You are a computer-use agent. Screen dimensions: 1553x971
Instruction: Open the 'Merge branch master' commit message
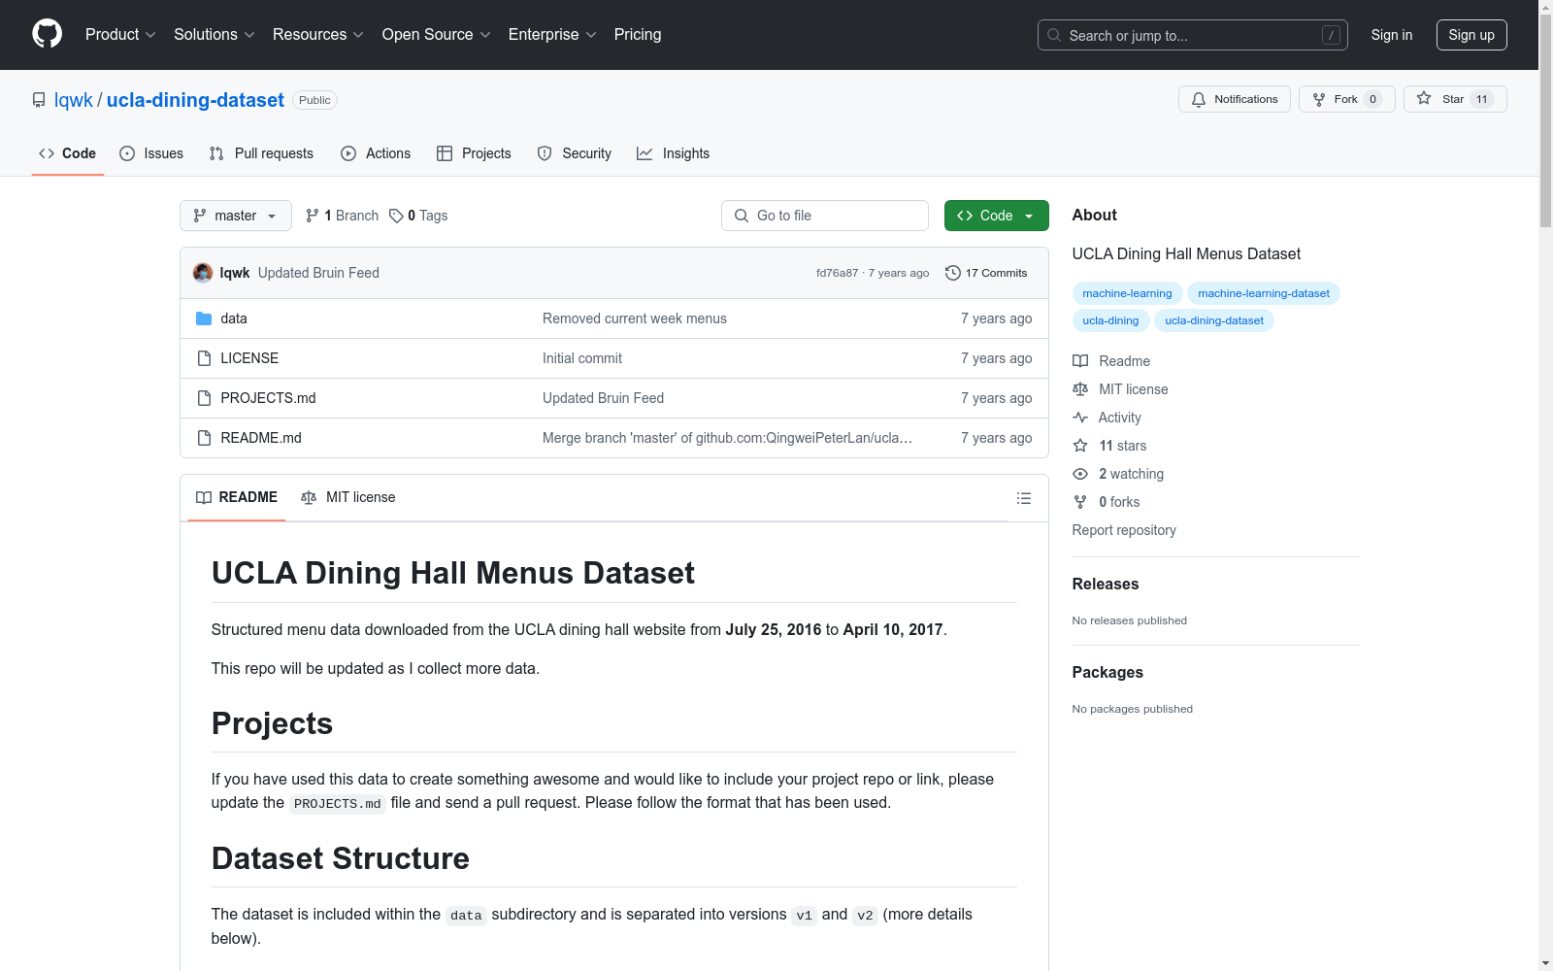(x=728, y=438)
